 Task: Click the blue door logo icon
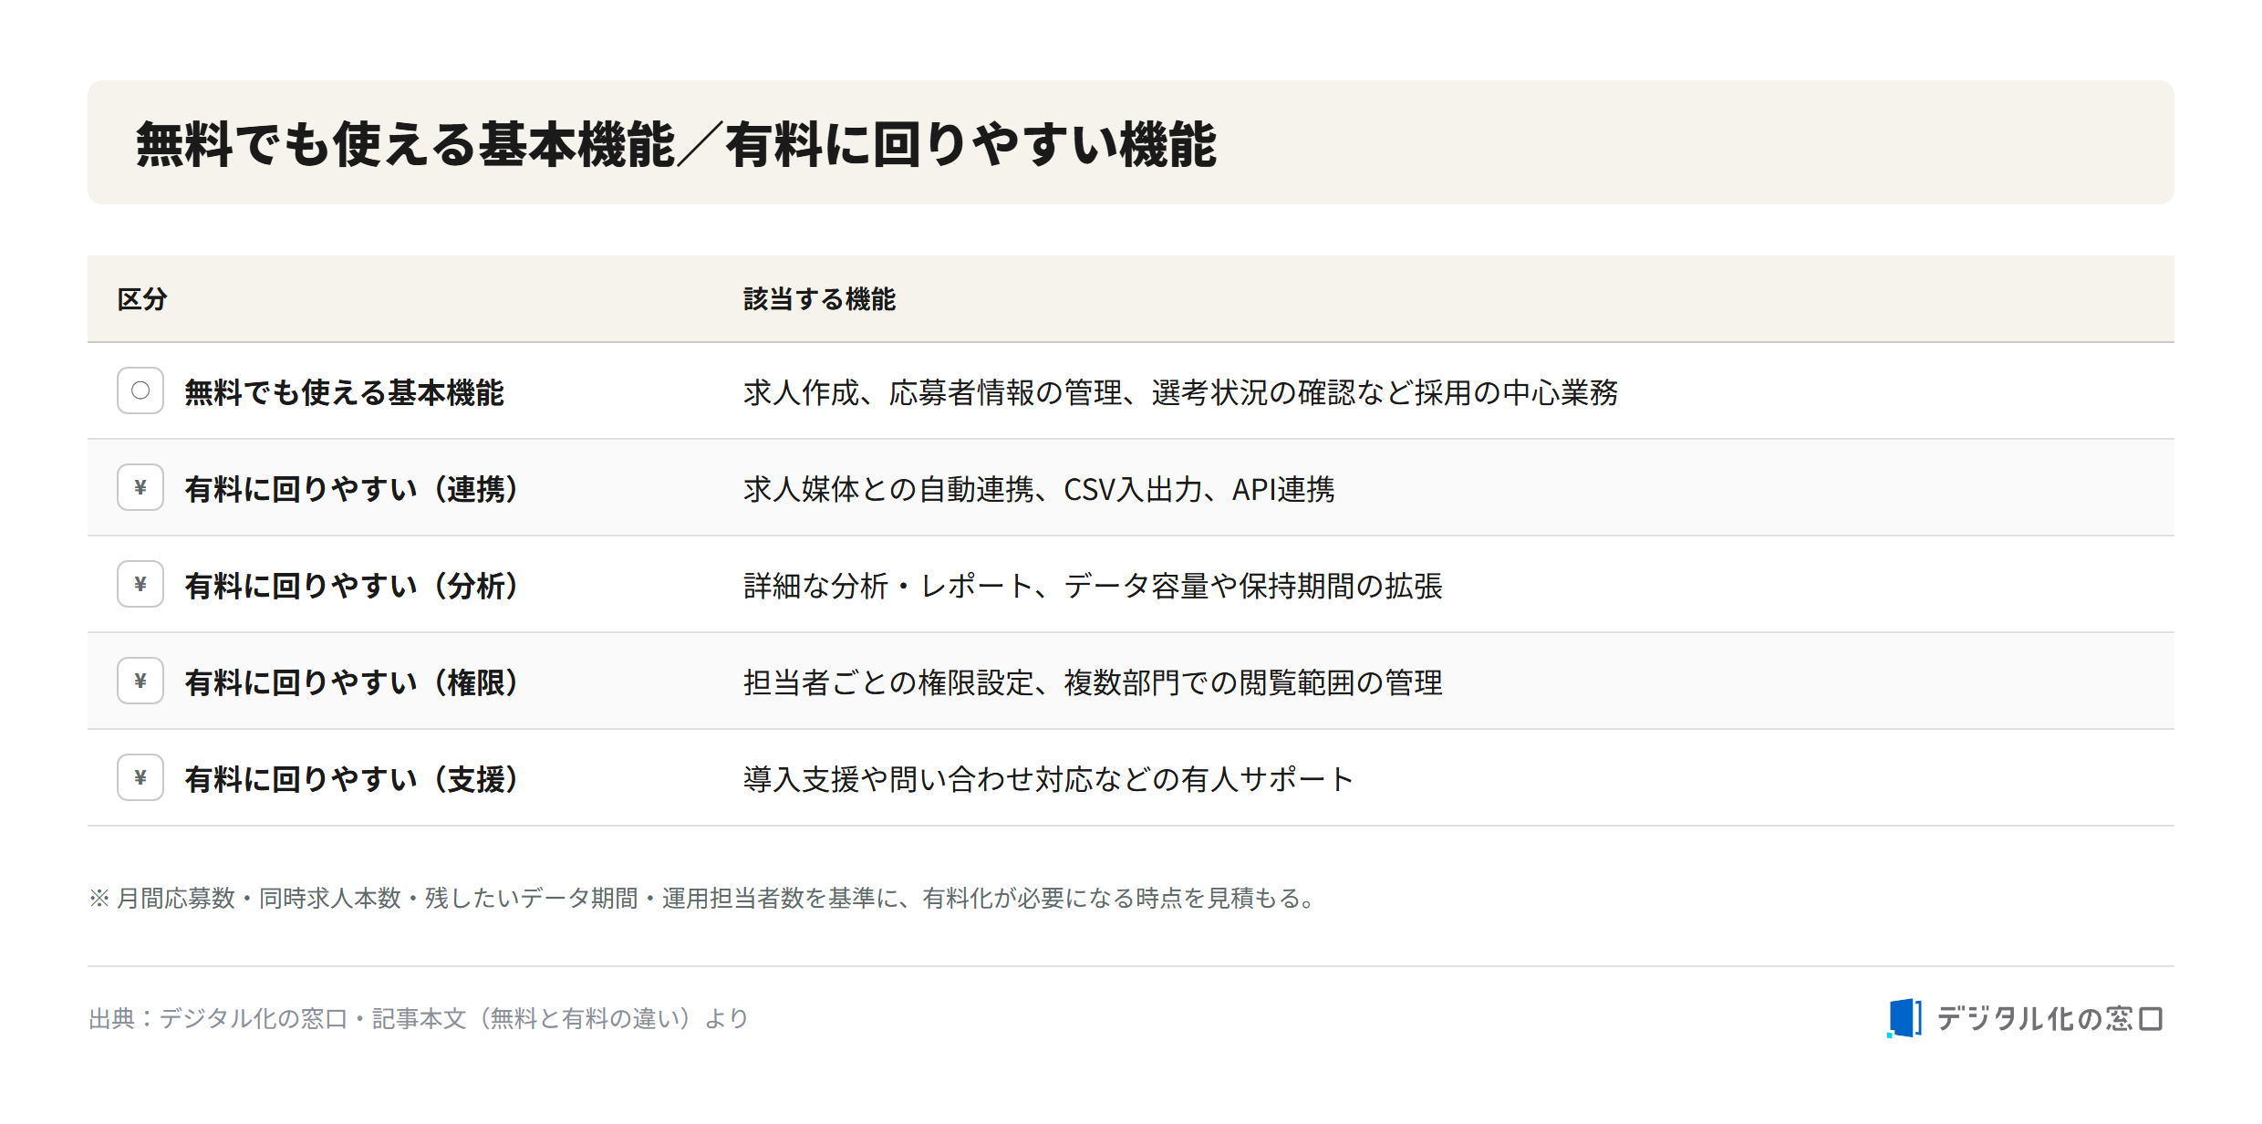coord(1904,1017)
